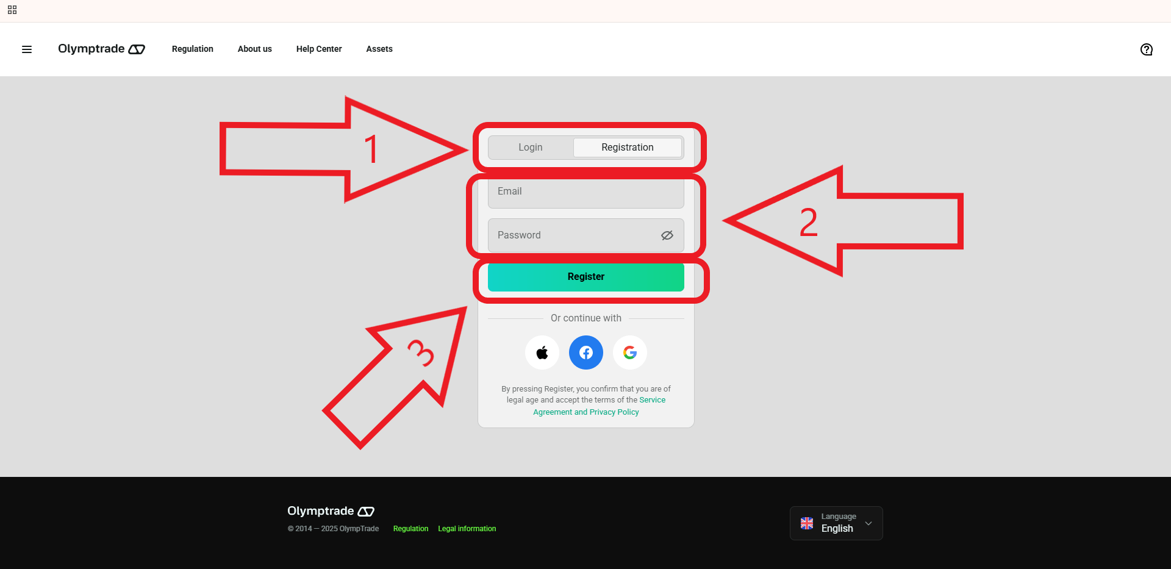Click the 'Or continue with' text
The width and height of the screenshot is (1171, 569).
[x=586, y=318]
